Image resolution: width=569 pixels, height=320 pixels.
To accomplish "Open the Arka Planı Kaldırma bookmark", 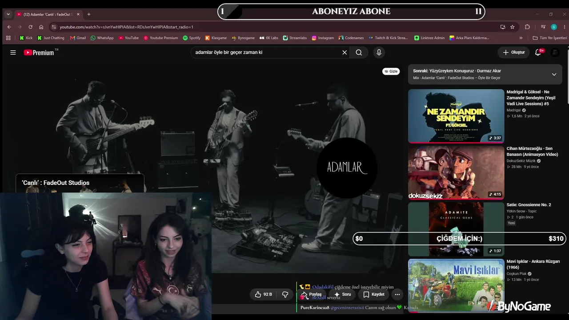I will [x=469, y=38].
